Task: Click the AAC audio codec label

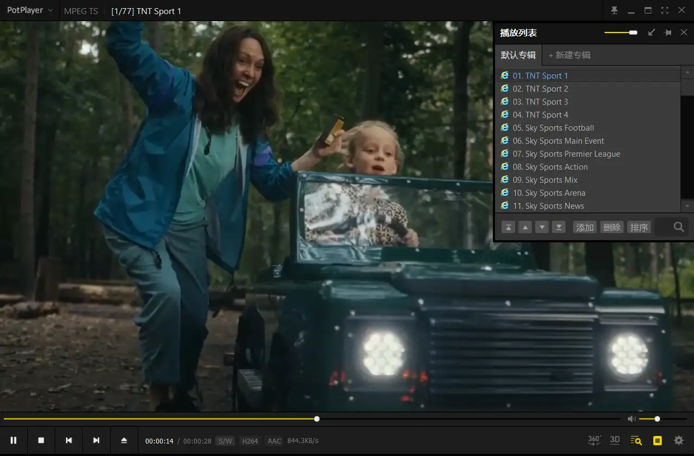Action: click(274, 441)
